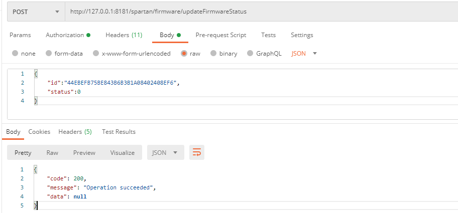Choose the form-data radio option
458x213 pixels.
49,54
